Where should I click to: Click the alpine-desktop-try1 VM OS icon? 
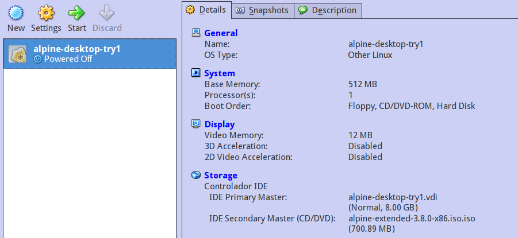(18, 54)
